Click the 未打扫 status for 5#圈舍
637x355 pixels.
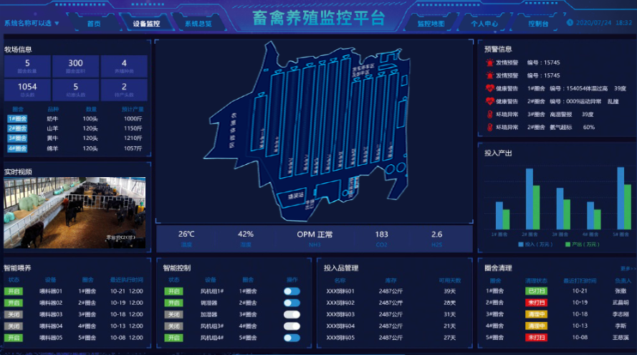click(536, 338)
